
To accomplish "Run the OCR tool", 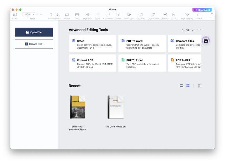I will 174,14.
